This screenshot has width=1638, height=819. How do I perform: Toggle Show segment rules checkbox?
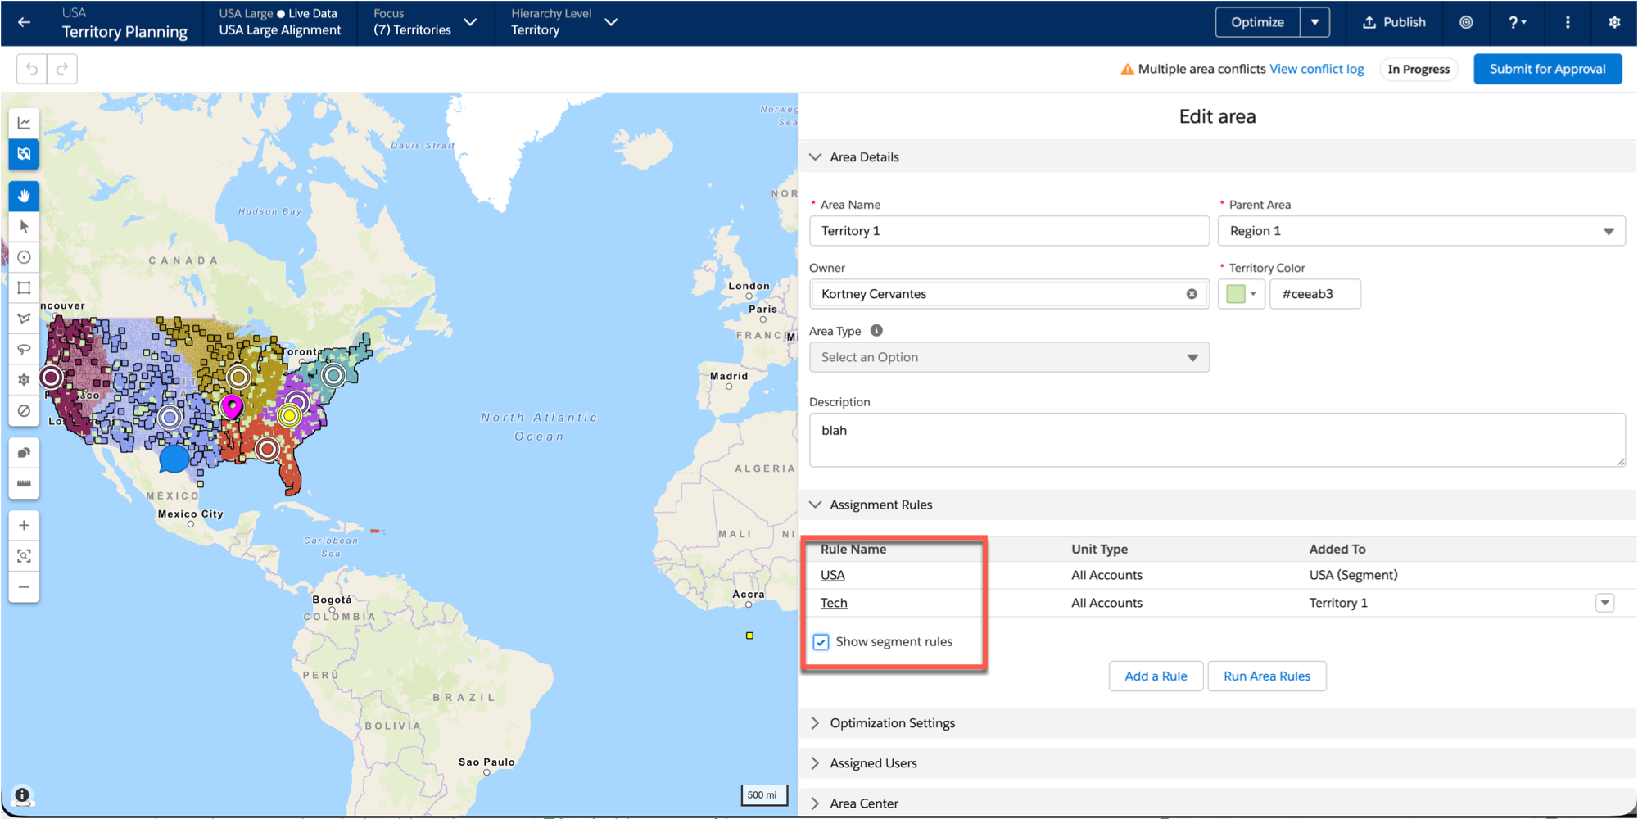[x=821, y=642]
